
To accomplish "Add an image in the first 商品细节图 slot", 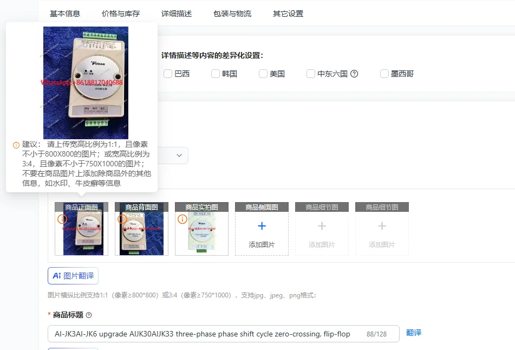I will (x=322, y=229).
